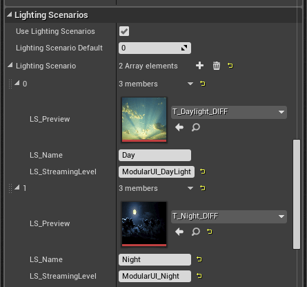The width and height of the screenshot is (307, 287).
Task: Empty the Lighting Scenario array with trash icon
Action: click(216, 66)
